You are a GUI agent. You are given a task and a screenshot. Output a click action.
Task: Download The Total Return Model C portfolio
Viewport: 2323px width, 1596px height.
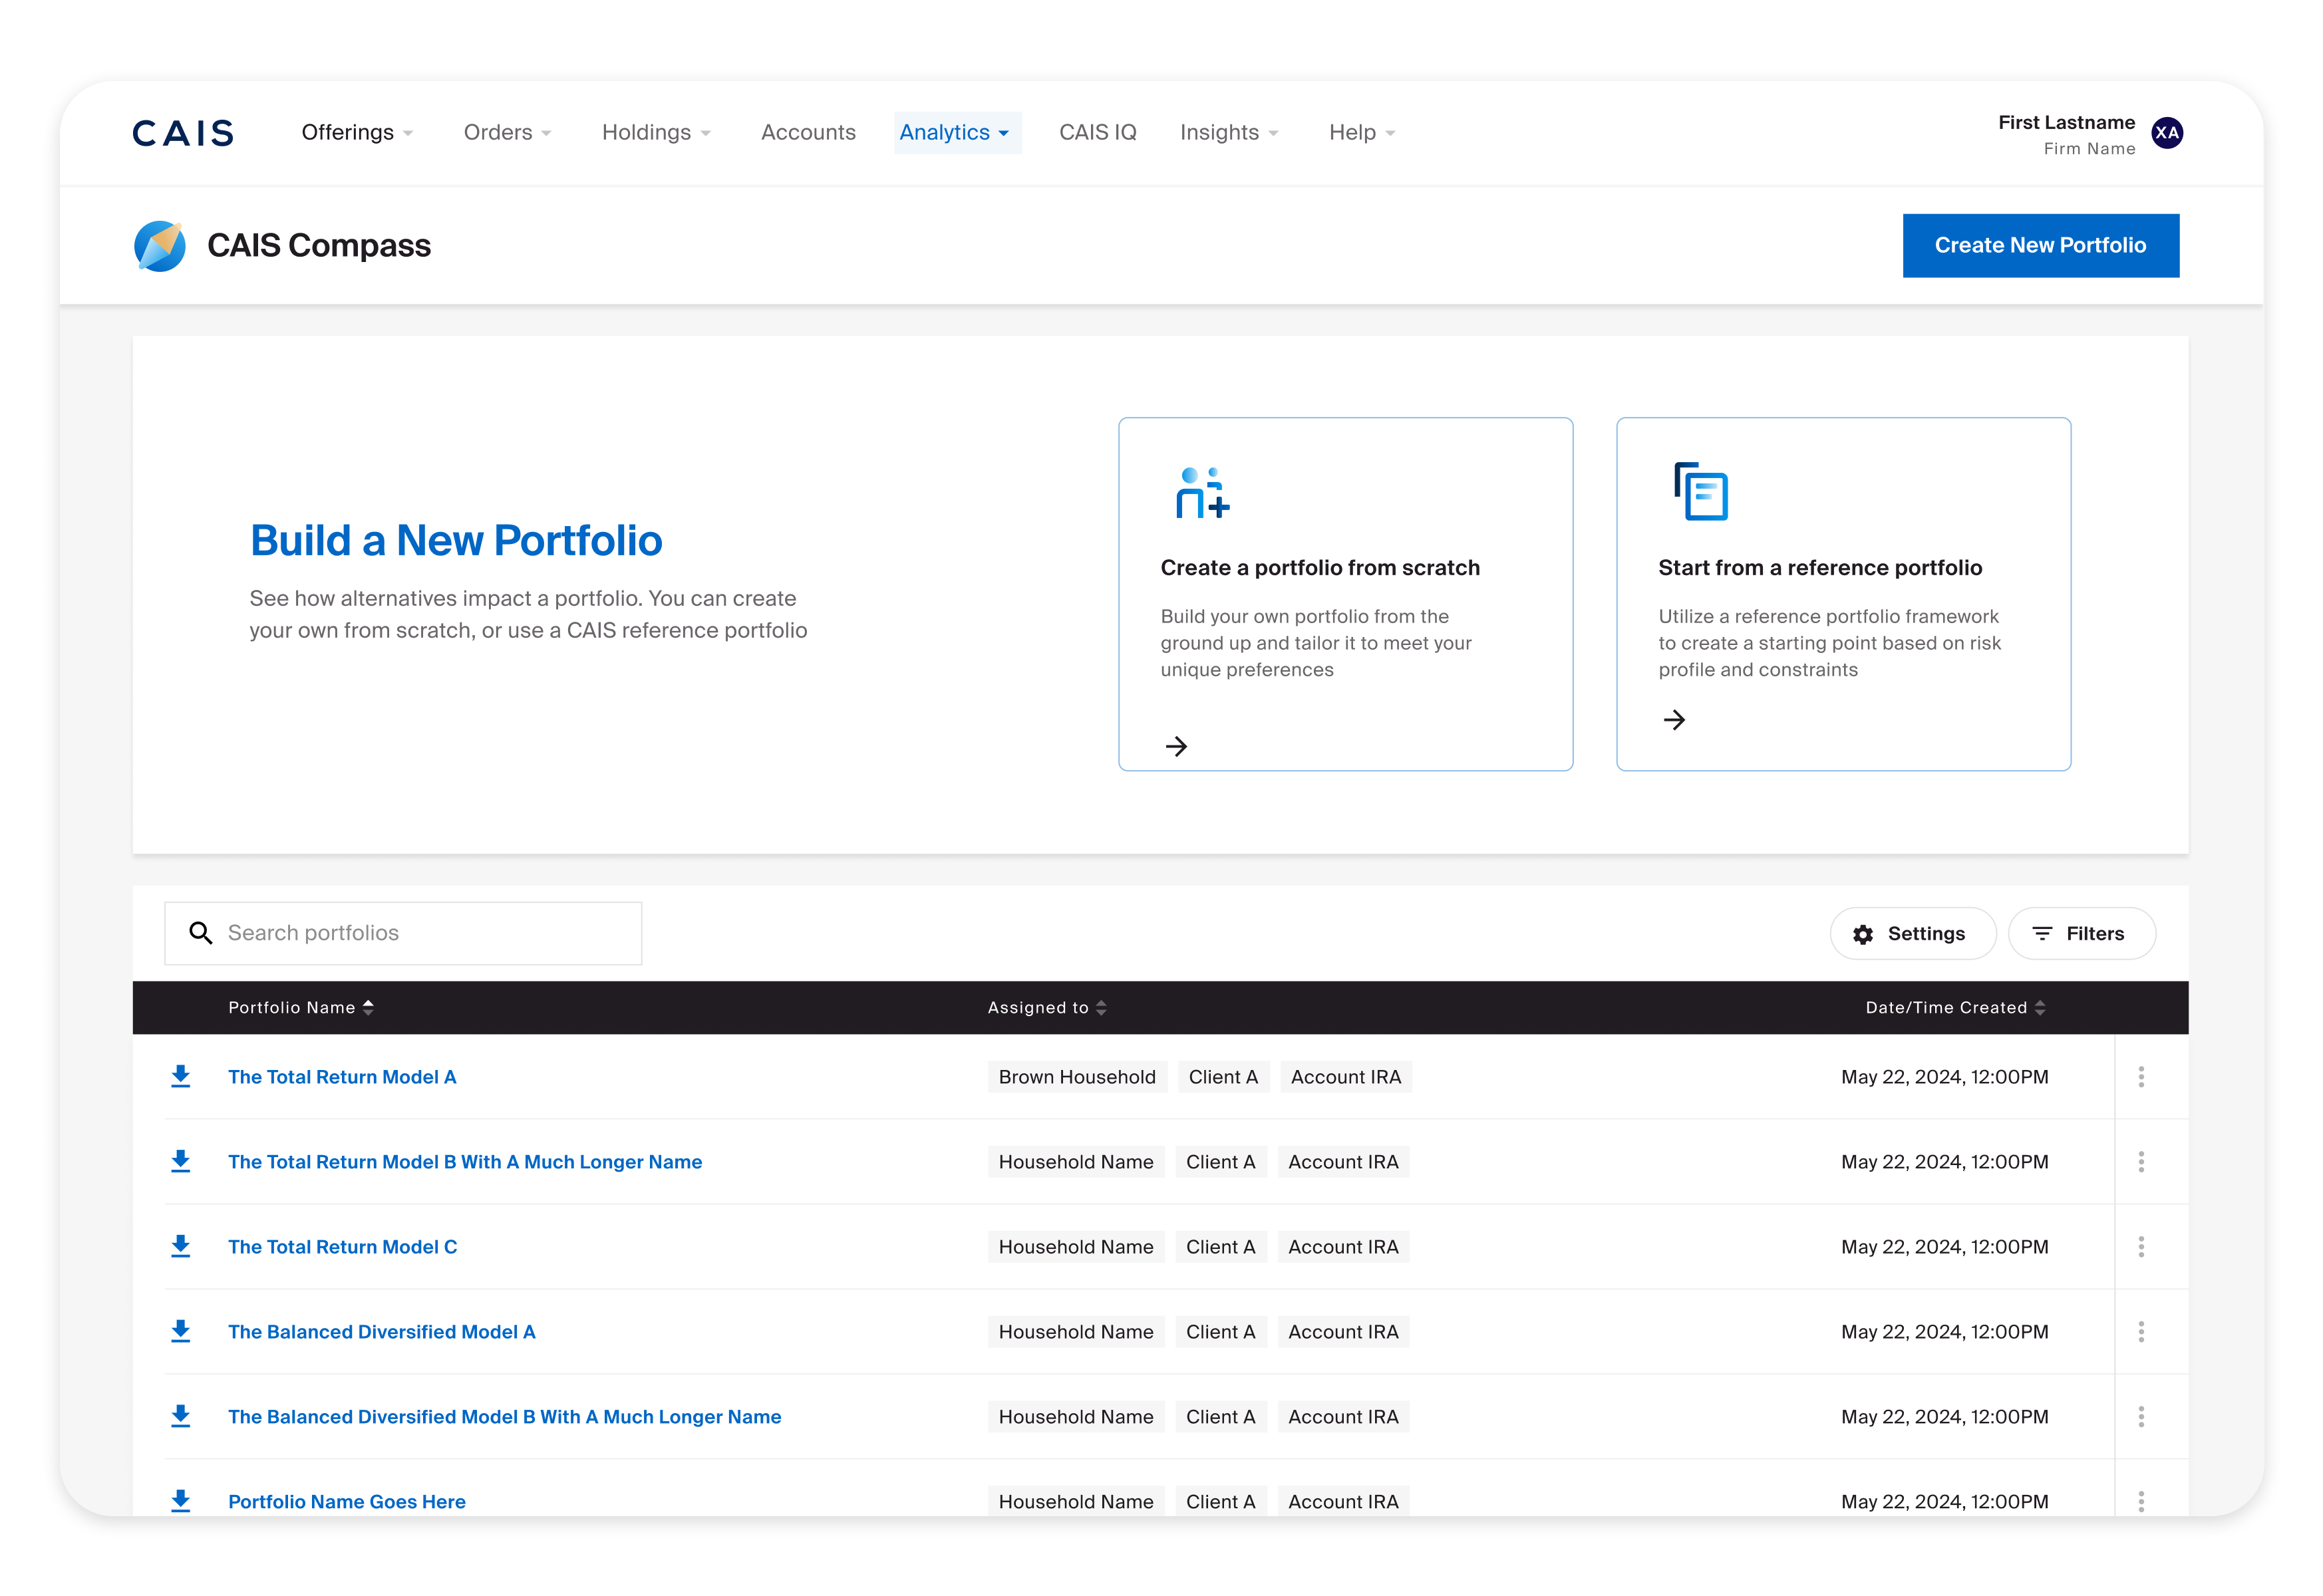[x=180, y=1247]
